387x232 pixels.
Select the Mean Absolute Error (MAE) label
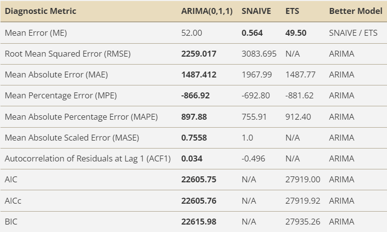coord(56,75)
